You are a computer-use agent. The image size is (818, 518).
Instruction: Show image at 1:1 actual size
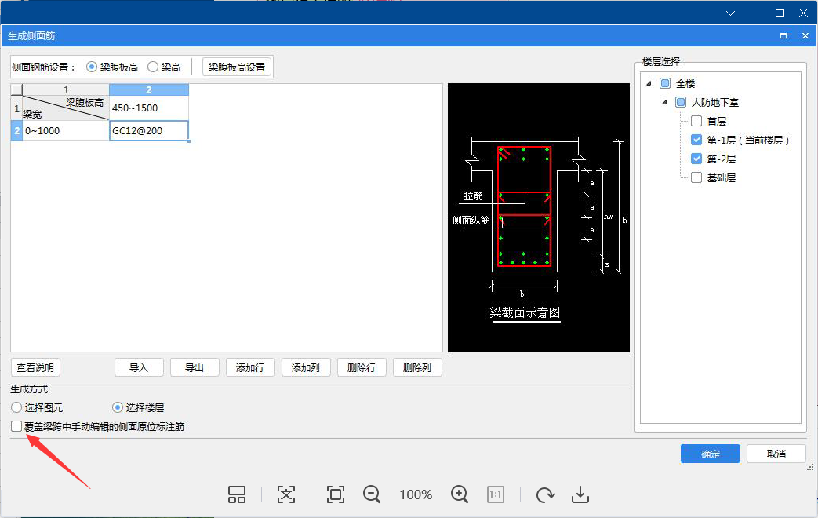coord(496,494)
